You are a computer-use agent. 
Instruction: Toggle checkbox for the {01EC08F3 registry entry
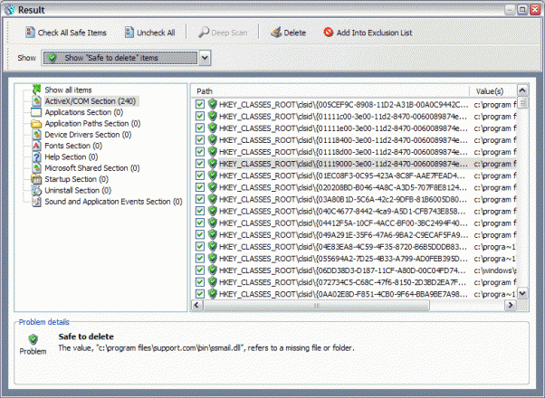[200, 175]
